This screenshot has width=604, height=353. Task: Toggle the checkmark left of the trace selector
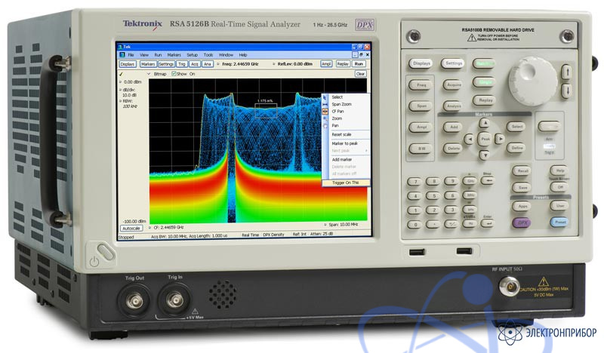coord(122,74)
